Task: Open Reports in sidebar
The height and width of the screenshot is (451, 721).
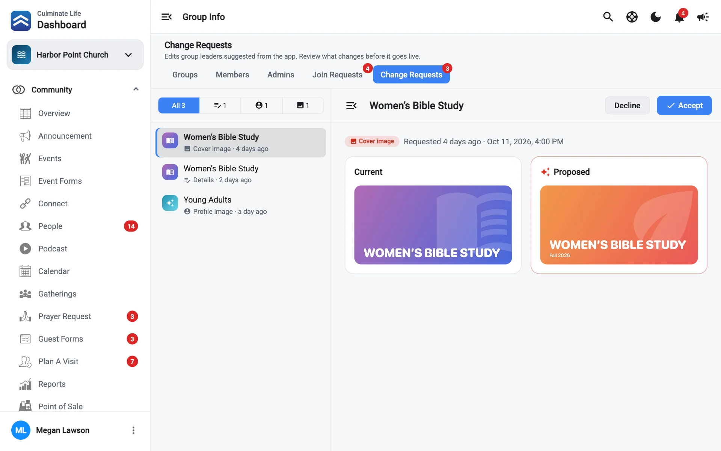Action: (x=75, y=384)
